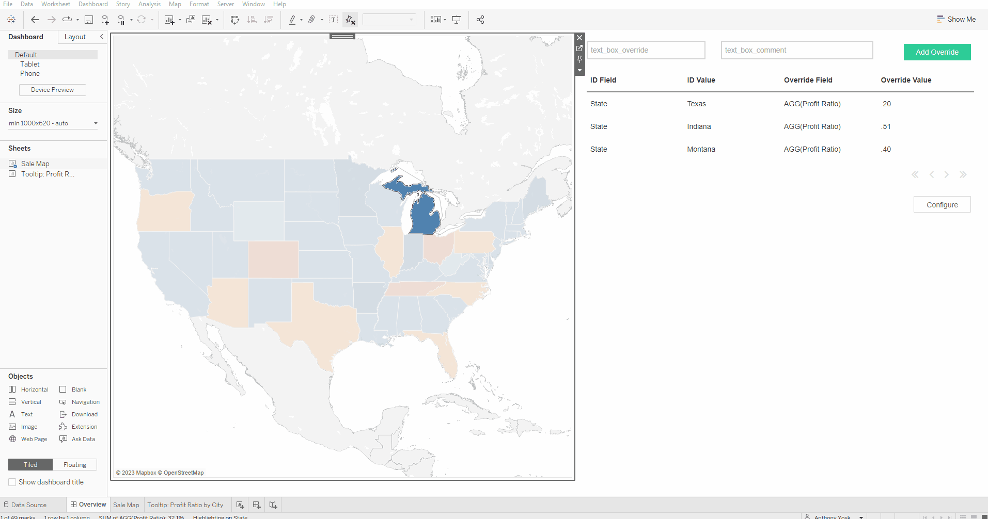This screenshot has height=519, width=988.
Task: Toggle the Show dashboard title checkbox
Action: pos(12,482)
